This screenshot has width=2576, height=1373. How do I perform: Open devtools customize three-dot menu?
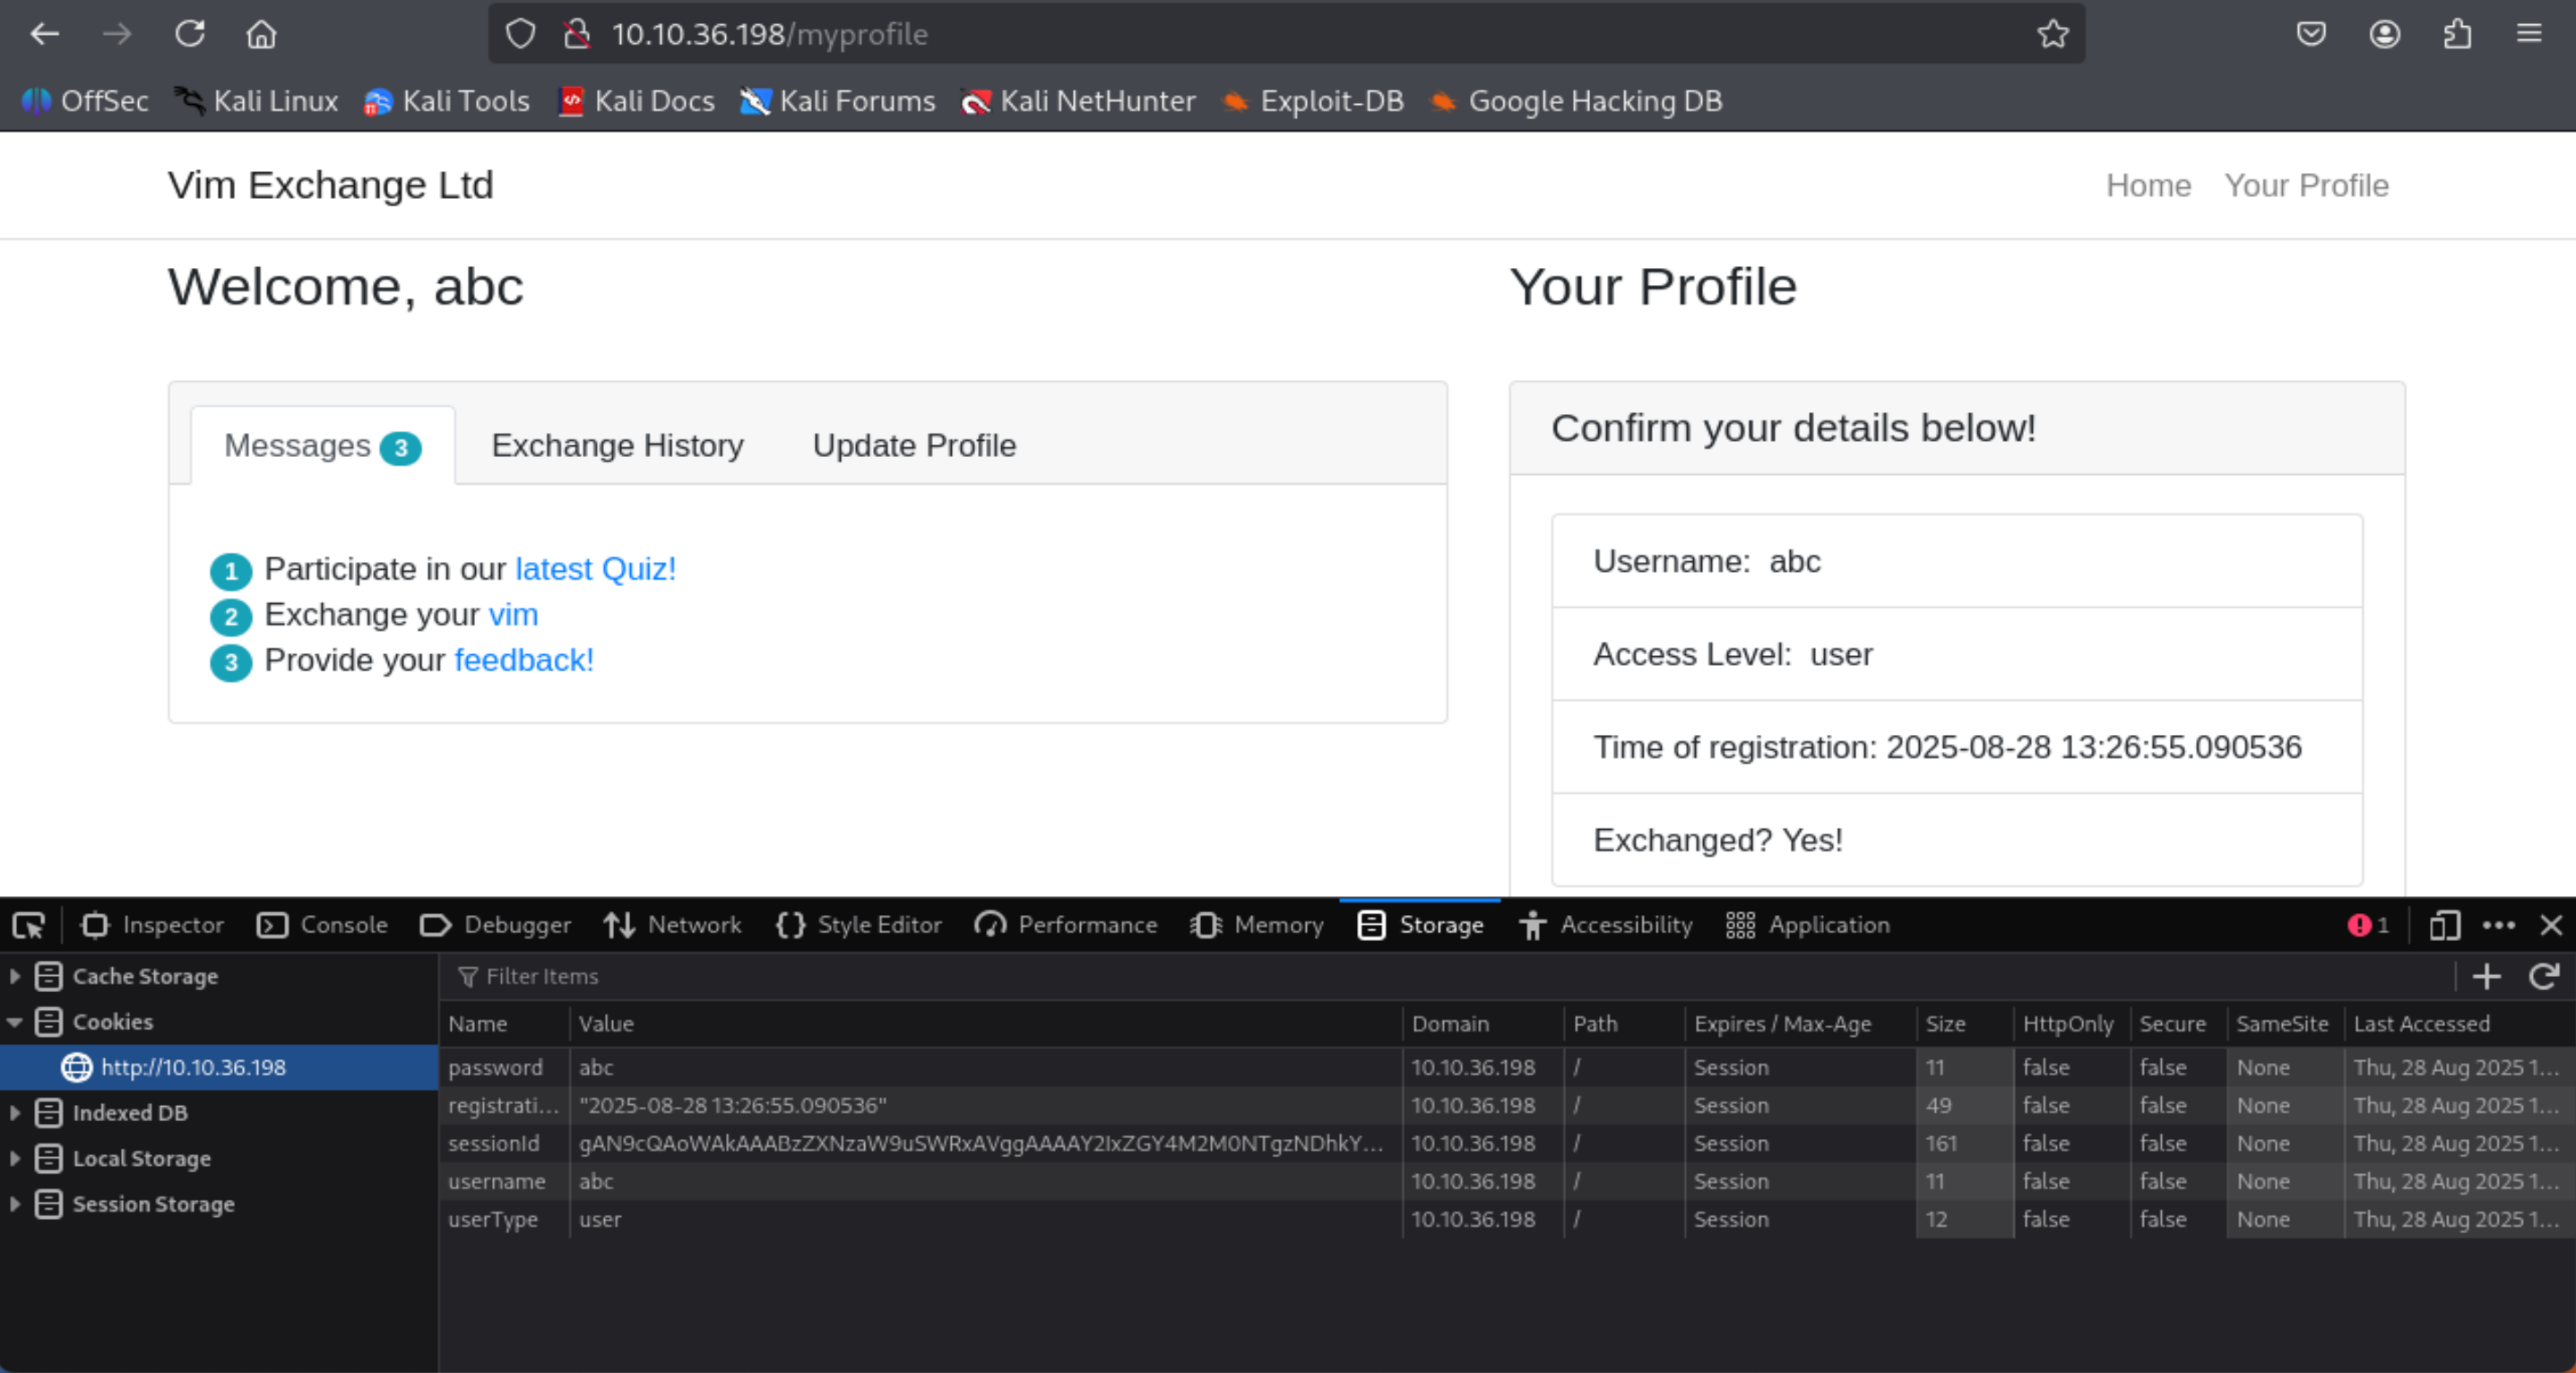tap(2498, 925)
